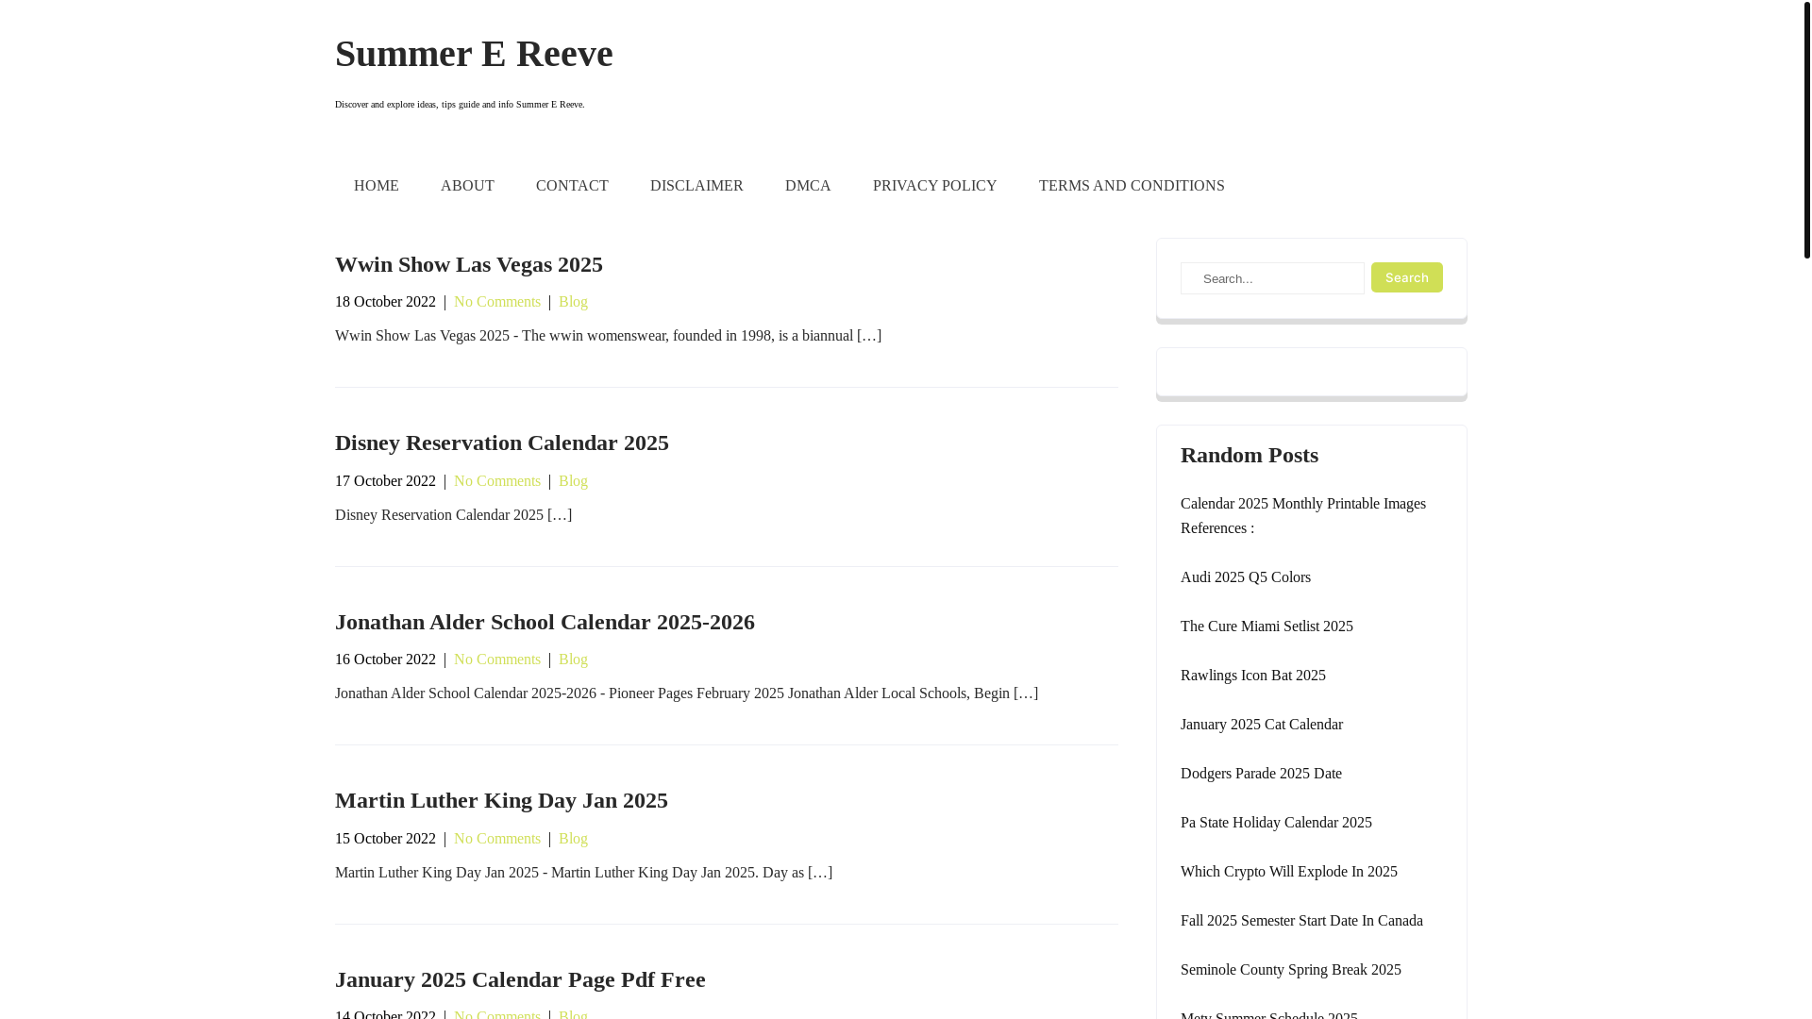Click into the Search... input field
Screen dimensions: 1812x1019
[1272, 278]
